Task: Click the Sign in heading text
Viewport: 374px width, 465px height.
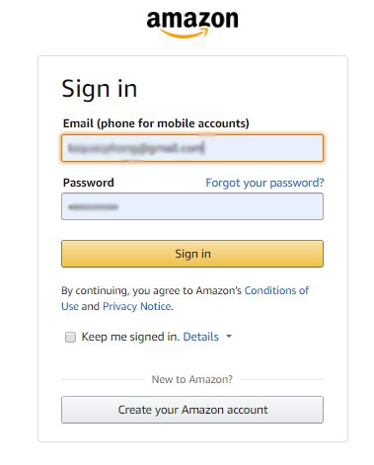Action: pyautogui.click(x=100, y=89)
